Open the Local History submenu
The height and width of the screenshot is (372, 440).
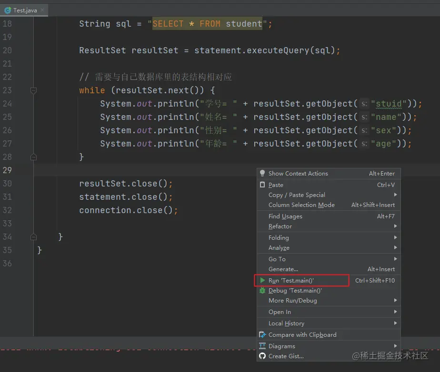(x=329, y=323)
